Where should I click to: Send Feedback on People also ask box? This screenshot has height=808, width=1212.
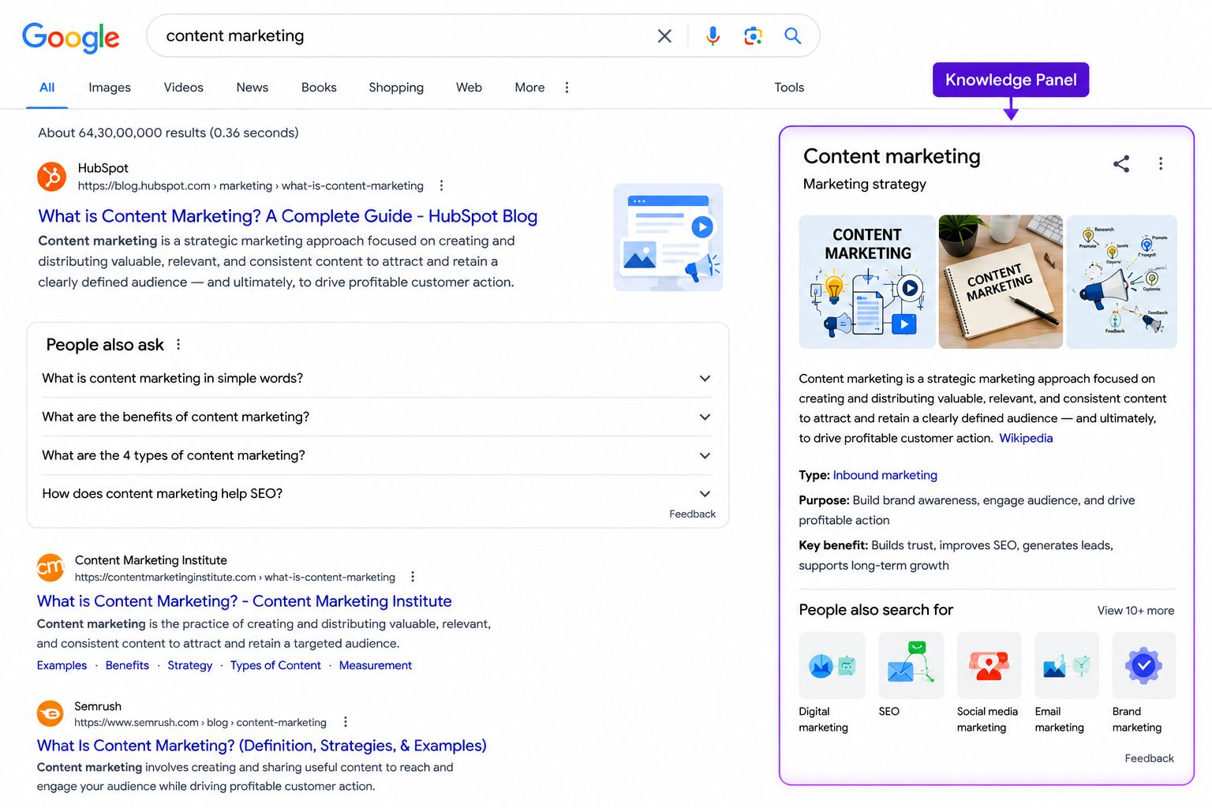pos(692,514)
